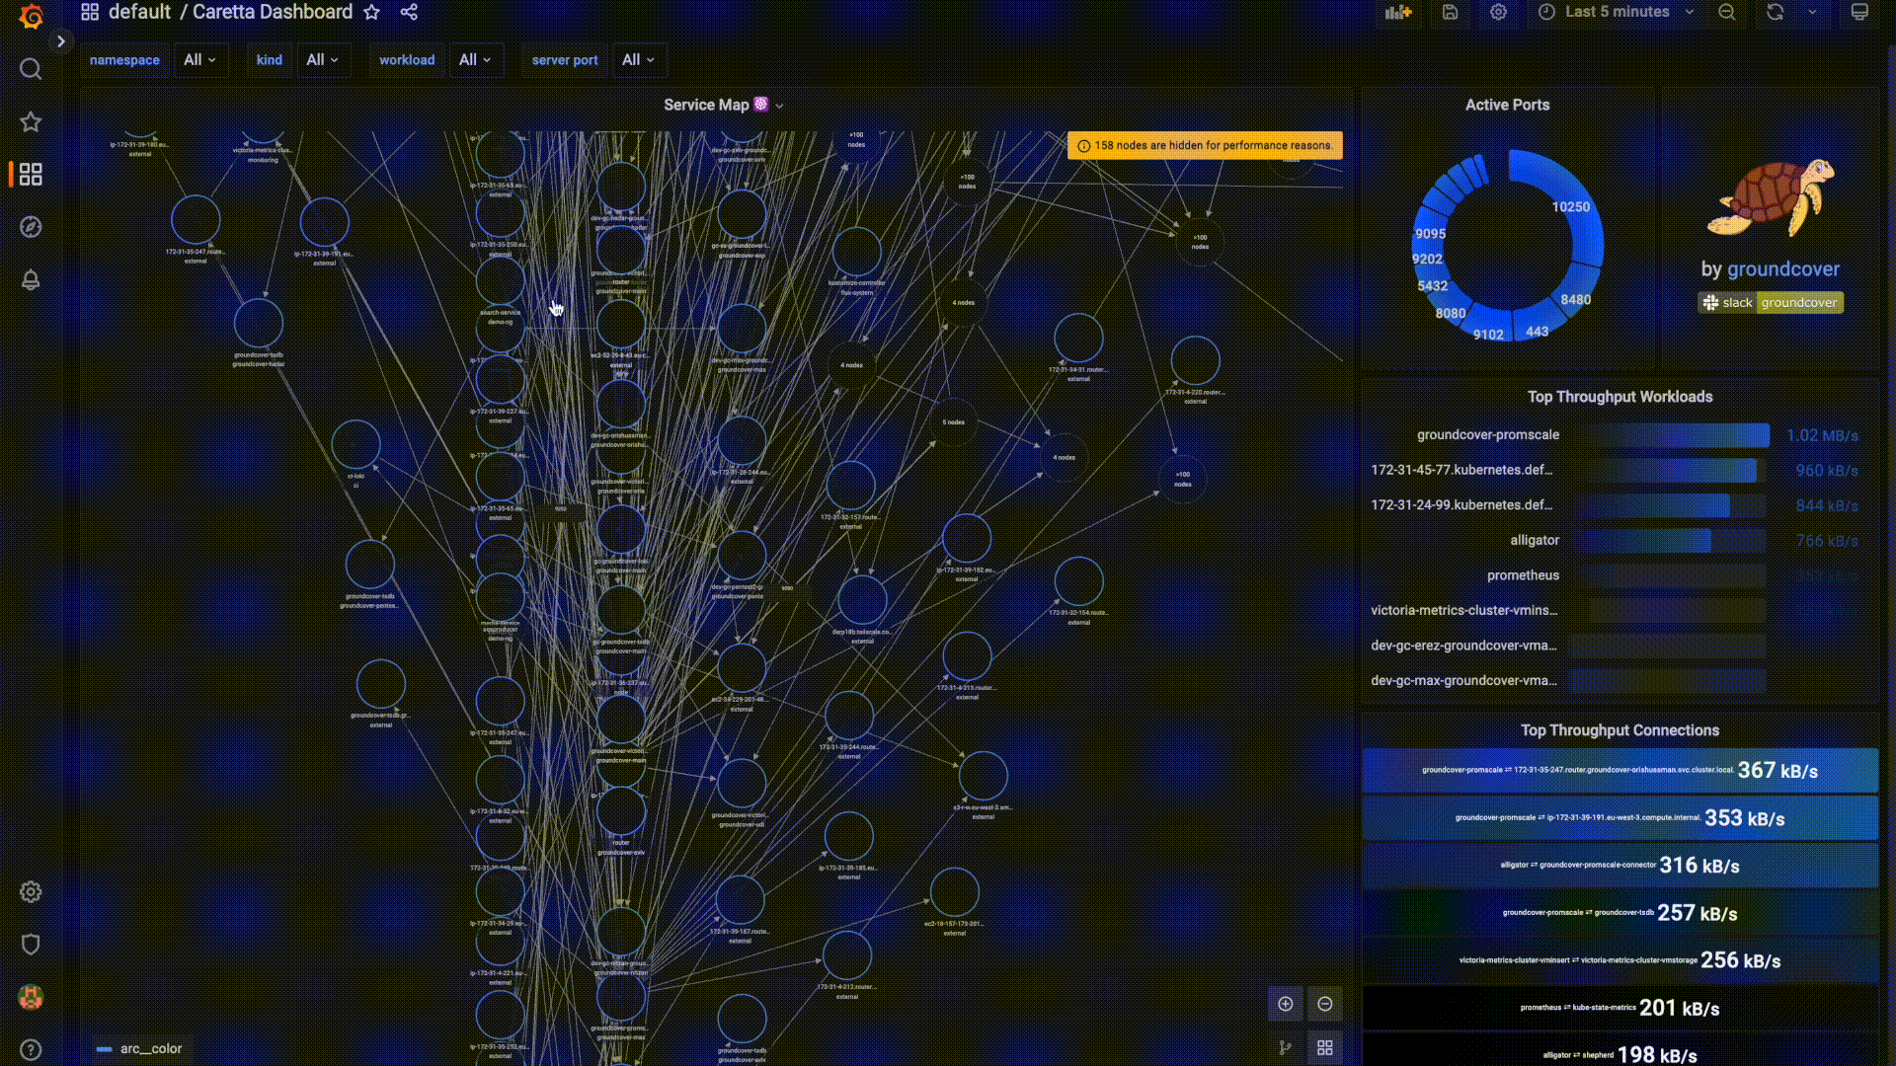Click the Add panel icon in top bar
1896x1066 pixels.
click(x=1398, y=12)
